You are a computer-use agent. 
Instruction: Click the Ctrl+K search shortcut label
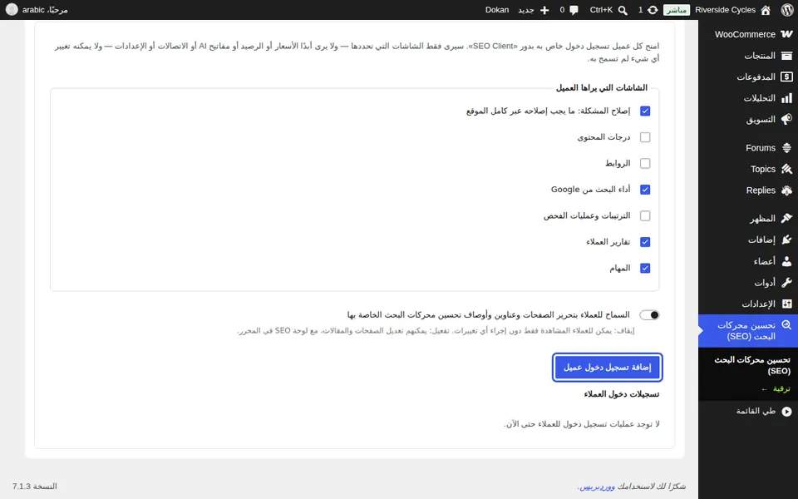point(601,10)
